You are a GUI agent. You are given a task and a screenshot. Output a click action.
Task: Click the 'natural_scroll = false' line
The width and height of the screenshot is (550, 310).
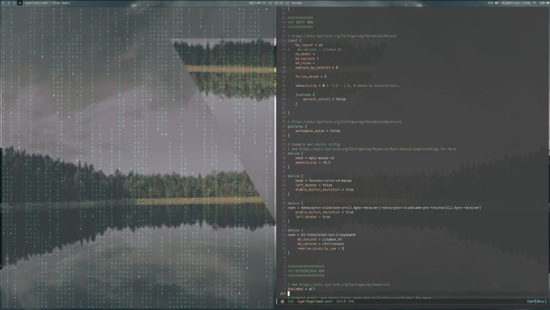[324, 99]
